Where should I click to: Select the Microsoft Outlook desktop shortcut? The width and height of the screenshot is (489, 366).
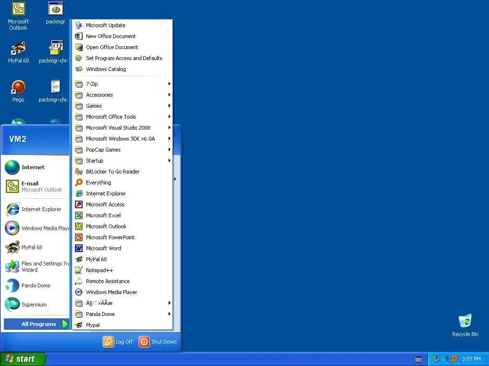tap(18, 16)
